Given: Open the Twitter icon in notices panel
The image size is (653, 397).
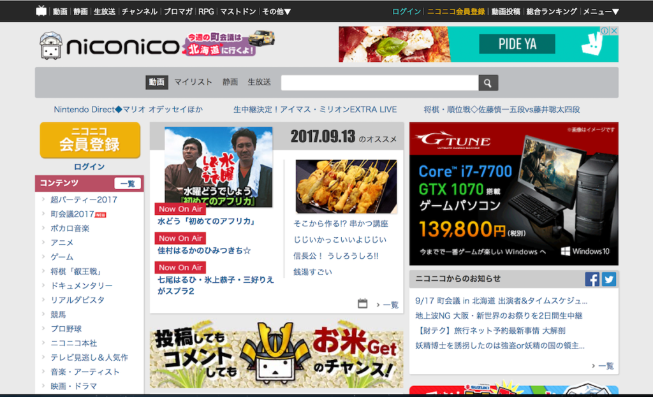Looking at the screenshot, I should [609, 279].
